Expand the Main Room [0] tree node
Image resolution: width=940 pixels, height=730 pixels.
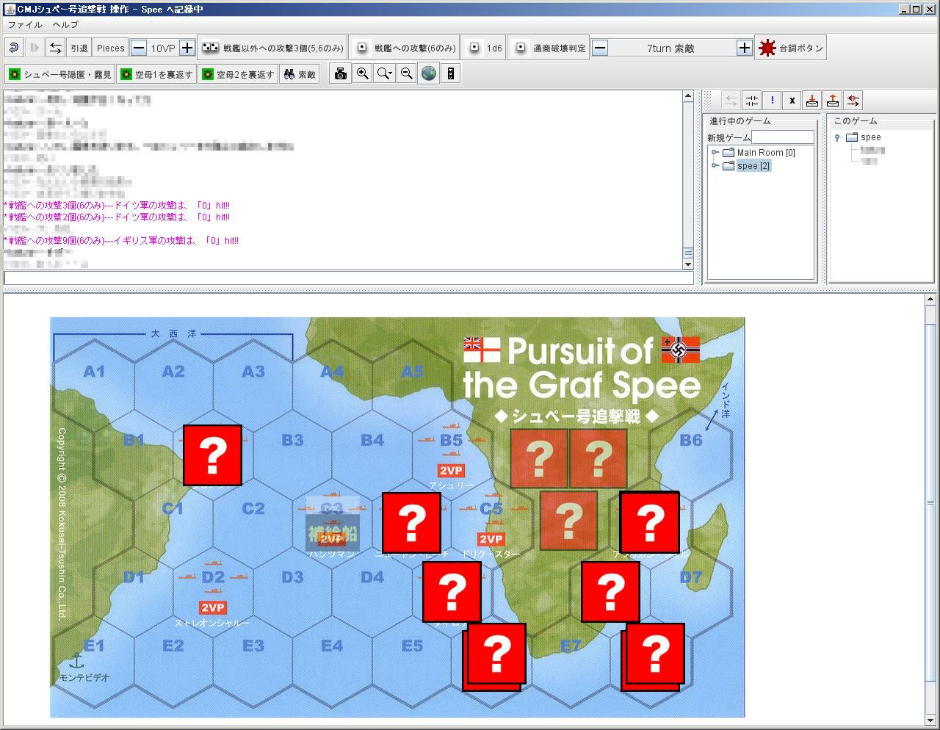(x=715, y=153)
